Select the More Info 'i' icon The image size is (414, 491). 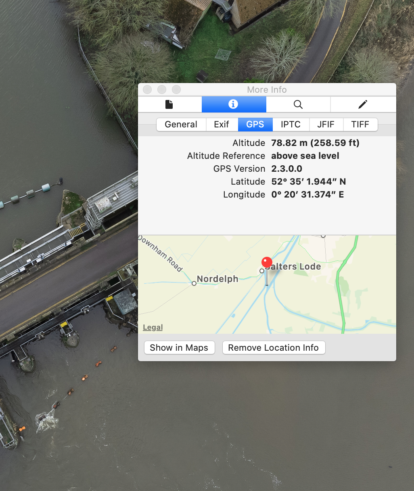pos(233,104)
